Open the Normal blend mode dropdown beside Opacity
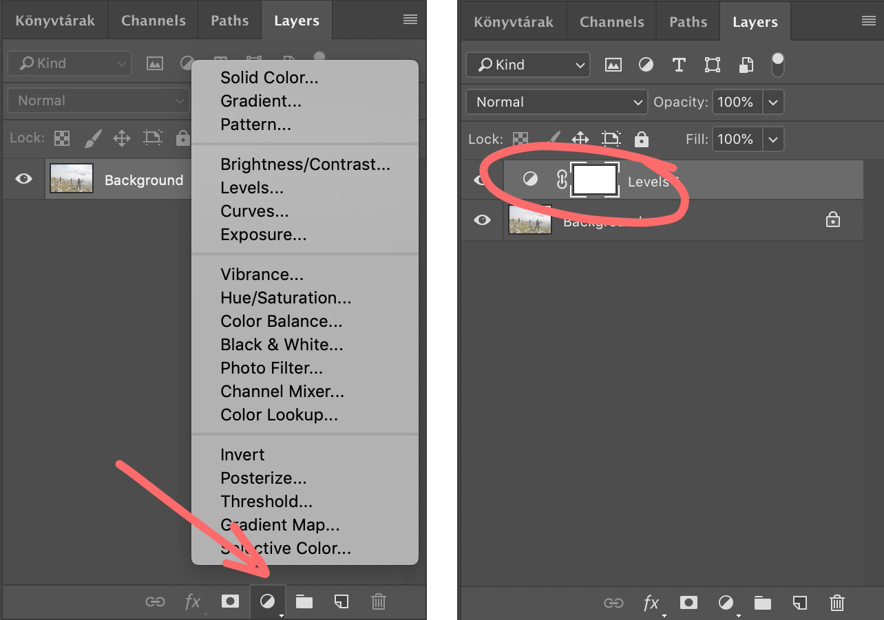 556,103
